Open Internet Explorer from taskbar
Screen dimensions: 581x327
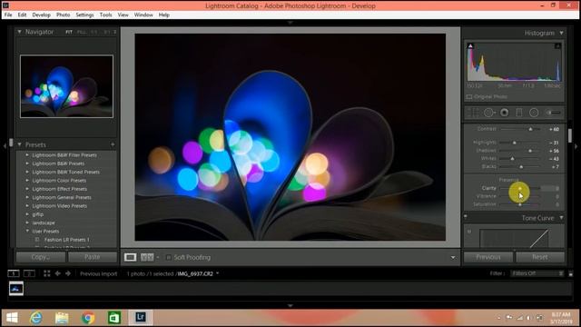pos(36,318)
